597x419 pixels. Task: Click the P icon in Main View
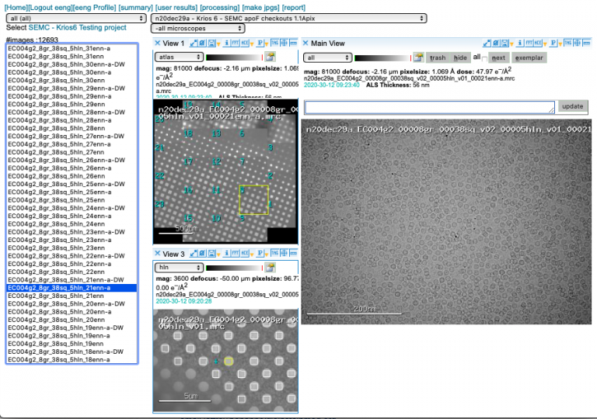553,43
